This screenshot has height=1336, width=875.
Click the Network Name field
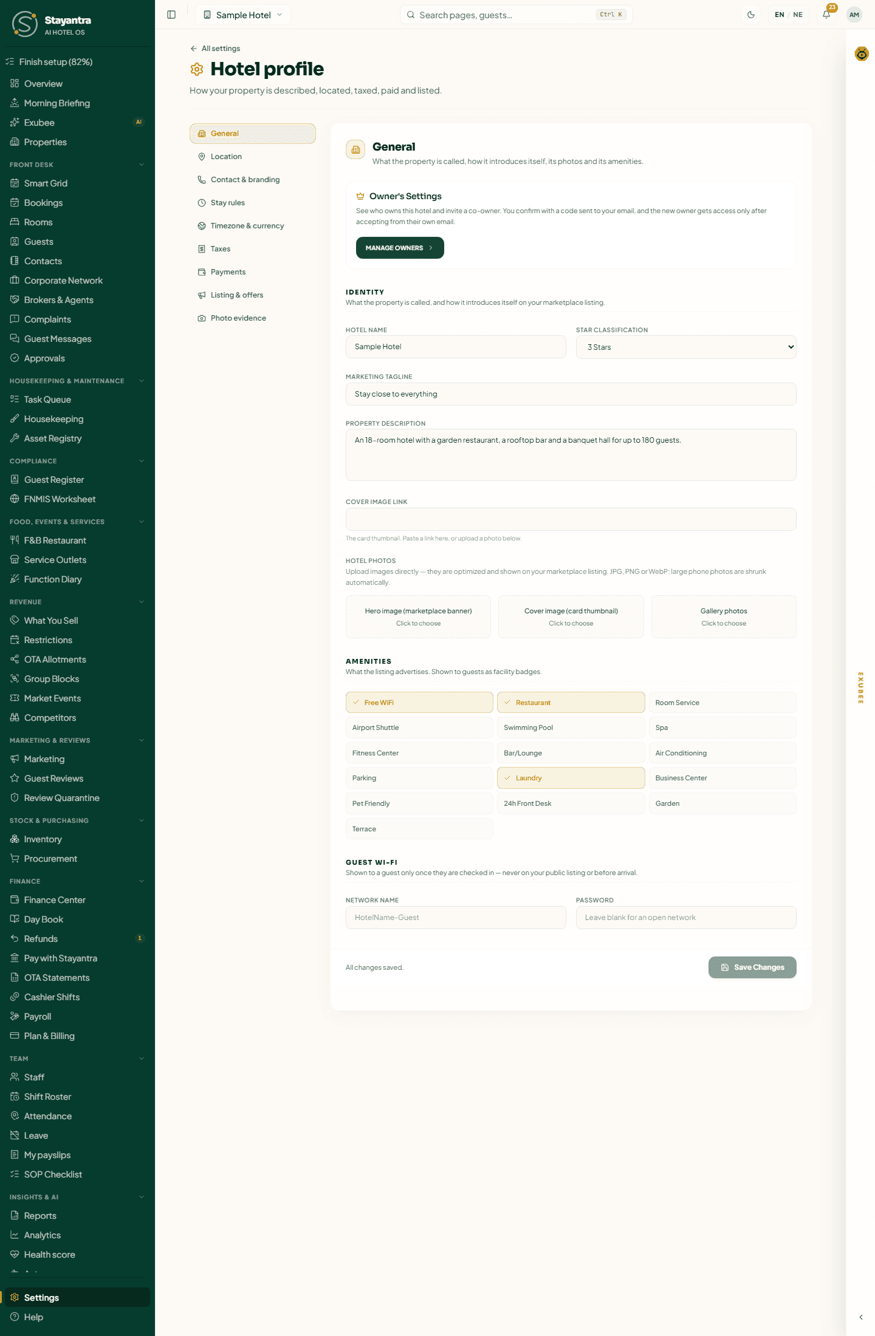(456, 918)
